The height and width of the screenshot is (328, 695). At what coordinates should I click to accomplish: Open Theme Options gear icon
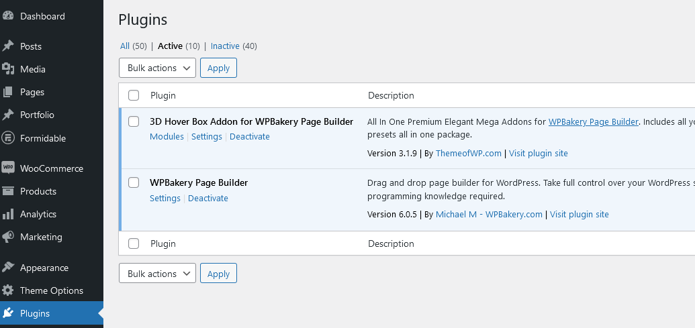tap(8, 290)
